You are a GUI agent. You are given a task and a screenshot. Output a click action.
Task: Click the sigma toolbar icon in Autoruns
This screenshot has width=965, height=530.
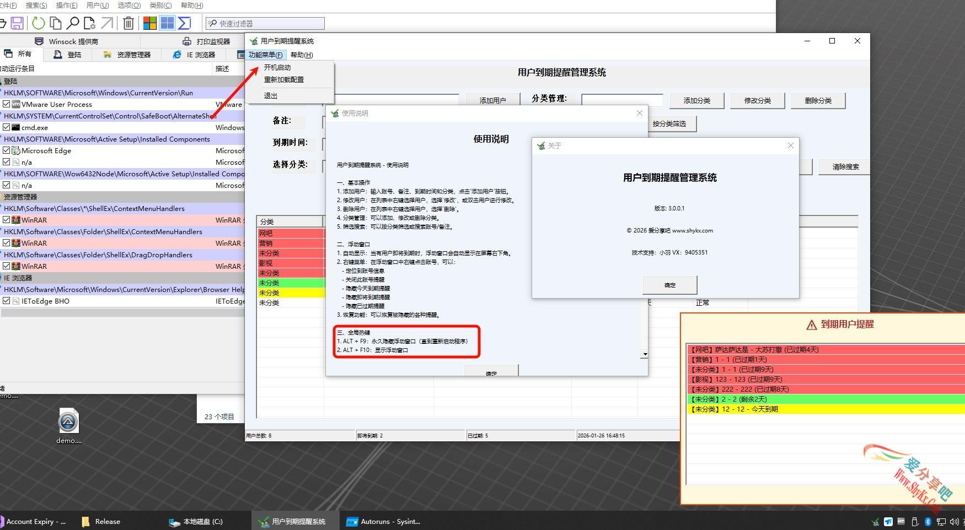point(185,23)
